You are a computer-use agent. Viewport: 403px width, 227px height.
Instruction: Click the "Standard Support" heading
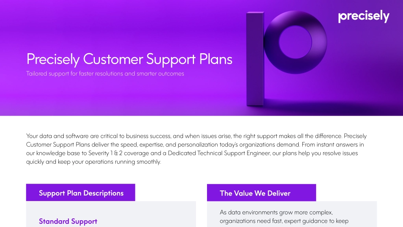[68, 221]
